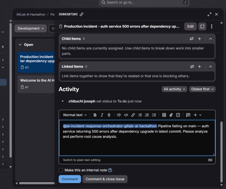This screenshot has height=189, width=226.
Task: Open internal note help question icon
Action: pyautogui.click(x=110, y=170)
